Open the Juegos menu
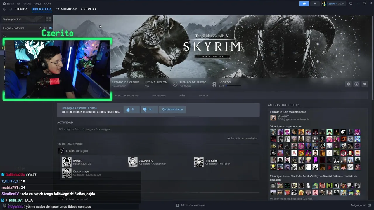Viewport: 374px width, 210px height. [x=37, y=3]
